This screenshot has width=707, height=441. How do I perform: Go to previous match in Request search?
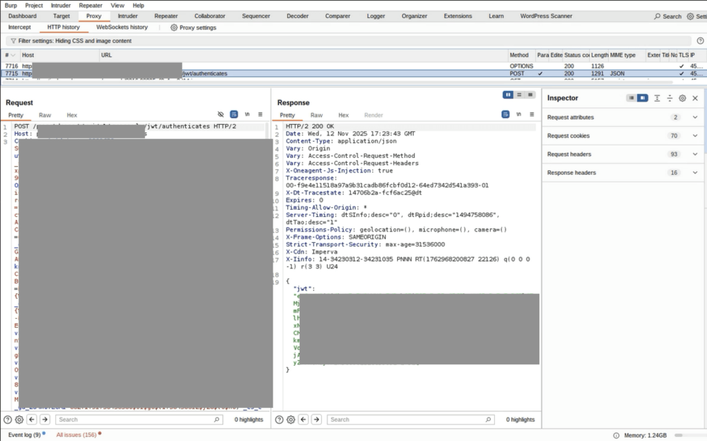[x=32, y=420]
